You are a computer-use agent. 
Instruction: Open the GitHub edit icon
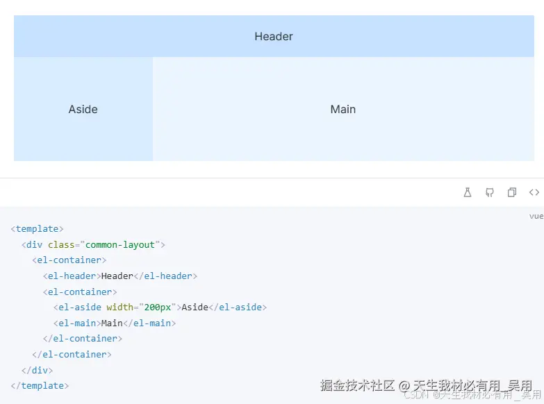(490, 192)
